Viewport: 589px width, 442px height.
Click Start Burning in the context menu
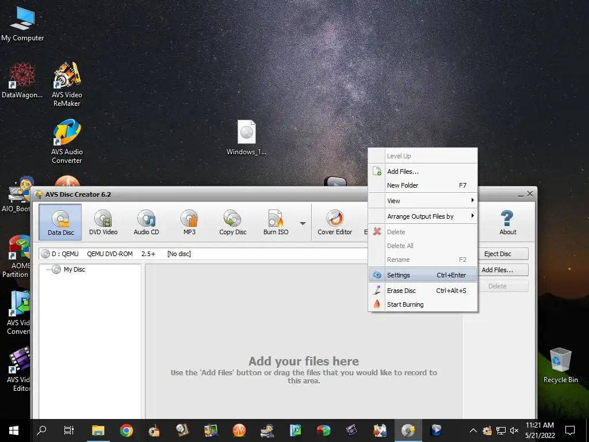[423, 304]
